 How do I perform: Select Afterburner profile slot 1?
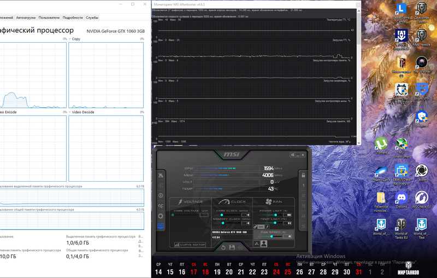[303, 186]
